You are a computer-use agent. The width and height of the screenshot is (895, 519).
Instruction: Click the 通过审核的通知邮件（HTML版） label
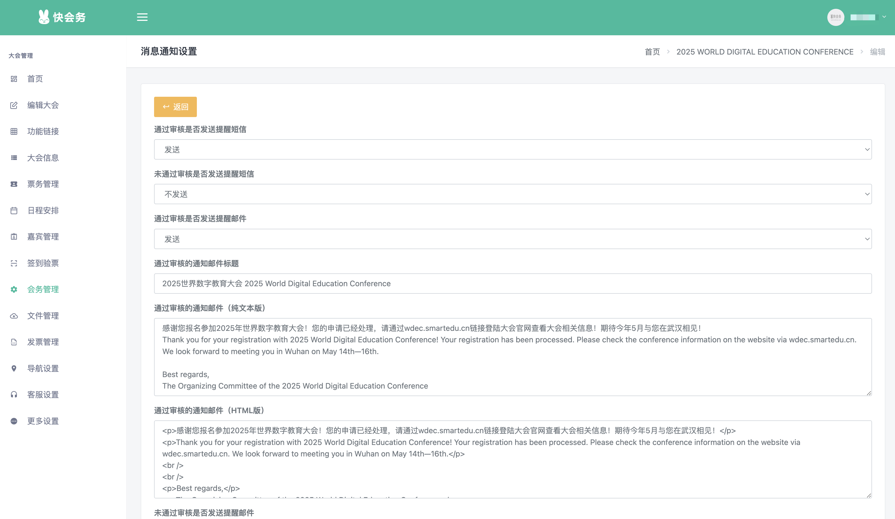point(211,410)
